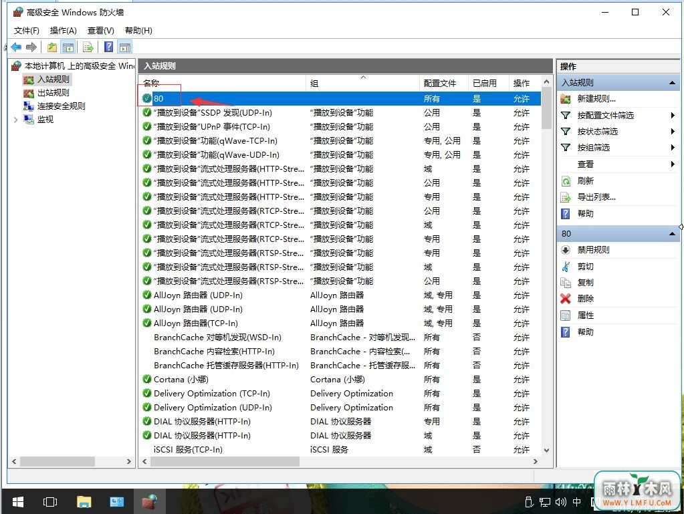Click 复制 in the actions pane
This screenshot has width=684, height=514.
(x=586, y=283)
